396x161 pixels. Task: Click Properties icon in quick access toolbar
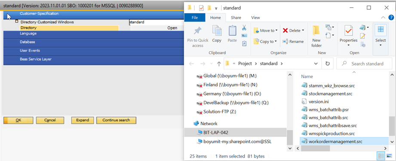201,8
